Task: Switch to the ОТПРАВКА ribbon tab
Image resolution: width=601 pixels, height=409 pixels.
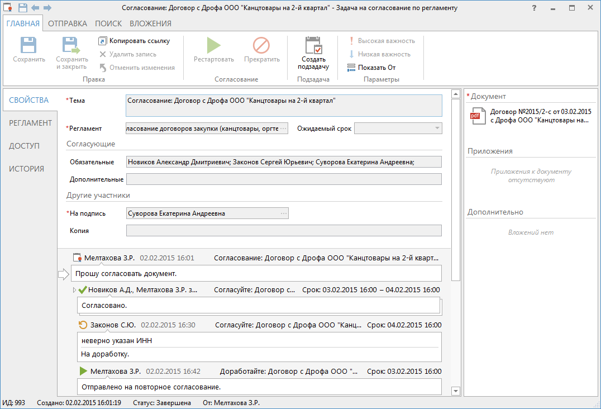Action: (x=67, y=23)
